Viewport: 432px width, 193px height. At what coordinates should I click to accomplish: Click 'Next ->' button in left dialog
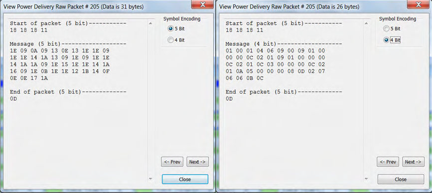[x=197, y=162]
